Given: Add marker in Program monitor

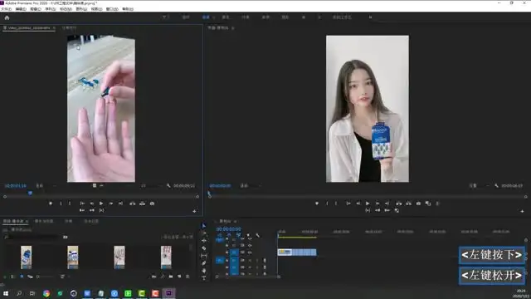Looking at the screenshot, I should click(x=317, y=203).
